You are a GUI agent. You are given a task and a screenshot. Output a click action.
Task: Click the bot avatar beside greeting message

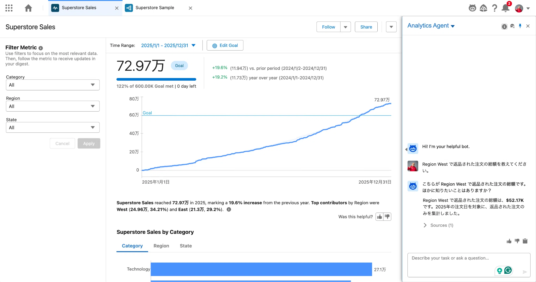click(413, 149)
